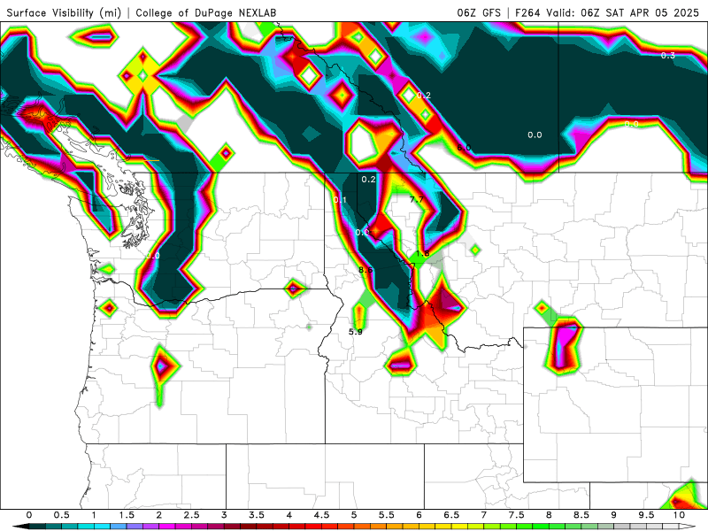Click the "Surface Visibility (mi)" title text
This screenshot has height=531, width=708.
point(64,12)
